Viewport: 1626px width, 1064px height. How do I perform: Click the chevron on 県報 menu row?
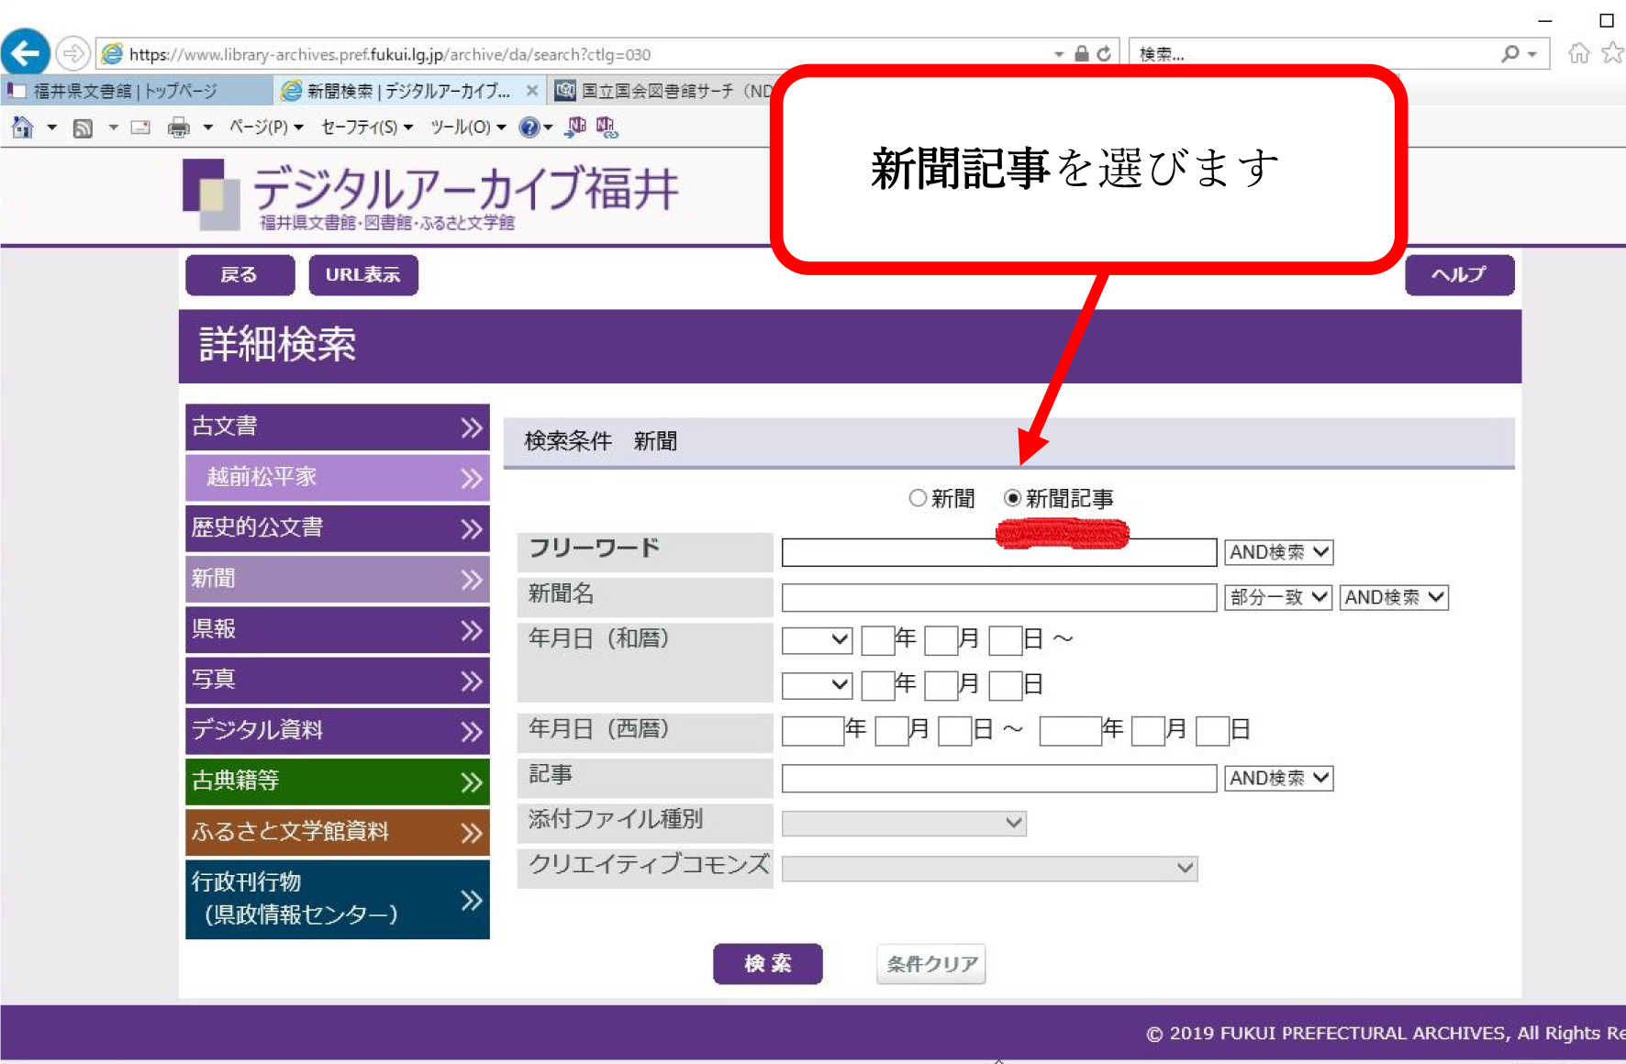click(472, 630)
